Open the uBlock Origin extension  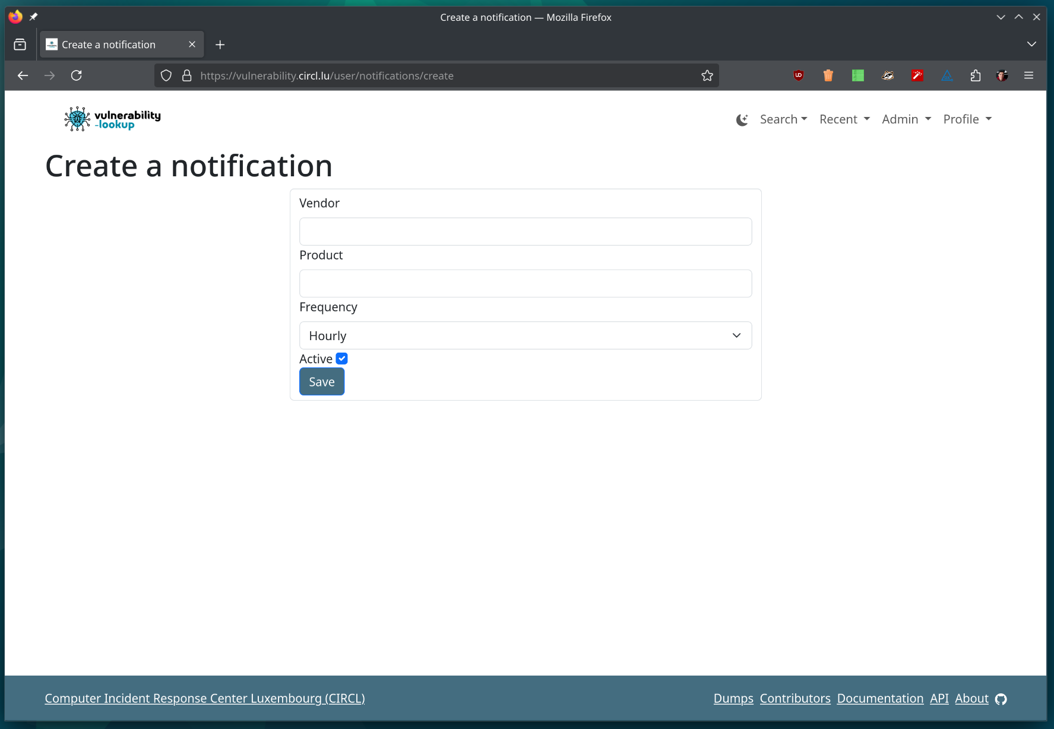(799, 75)
